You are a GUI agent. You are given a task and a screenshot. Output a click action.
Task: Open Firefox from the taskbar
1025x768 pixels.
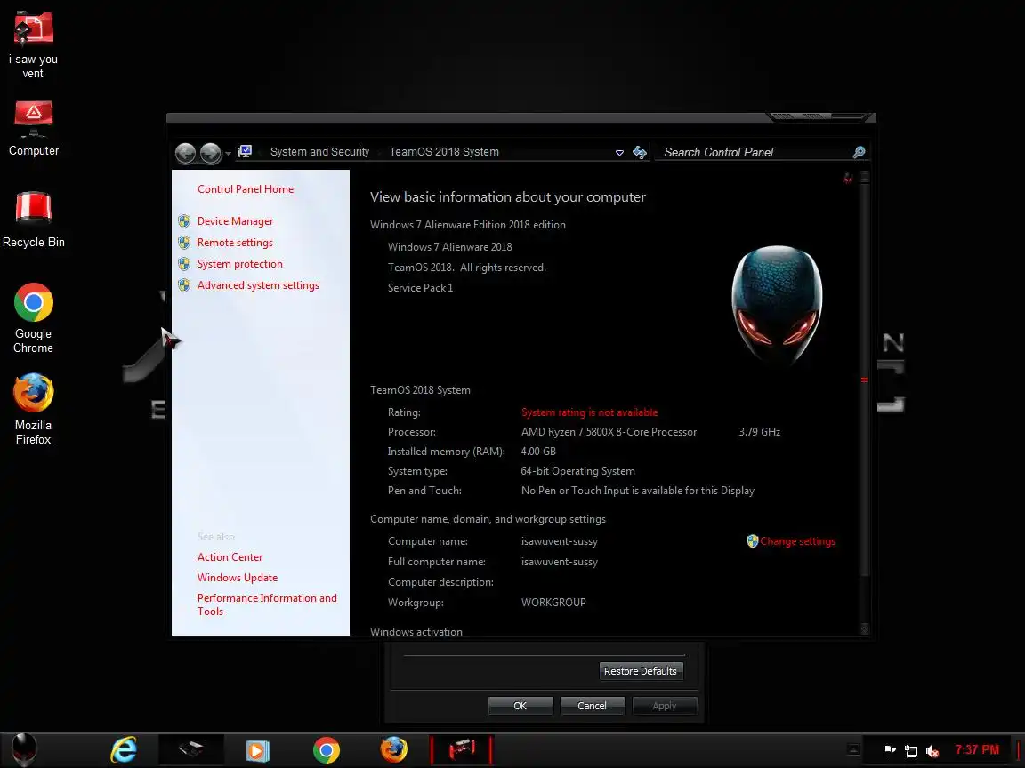(x=393, y=749)
